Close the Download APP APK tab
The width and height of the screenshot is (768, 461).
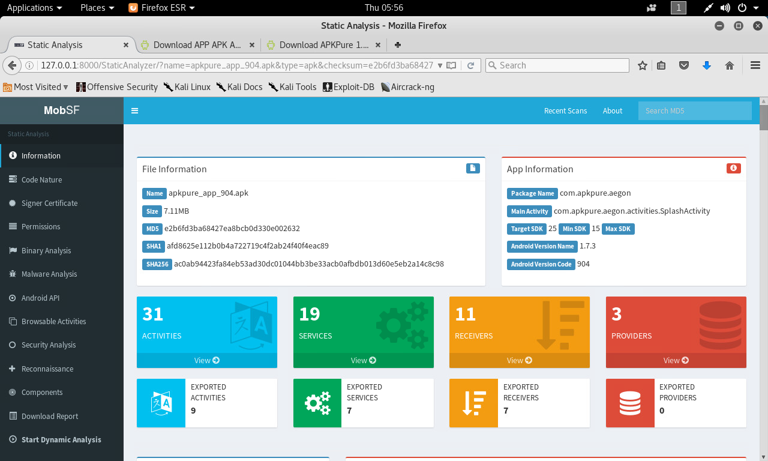tap(252, 45)
